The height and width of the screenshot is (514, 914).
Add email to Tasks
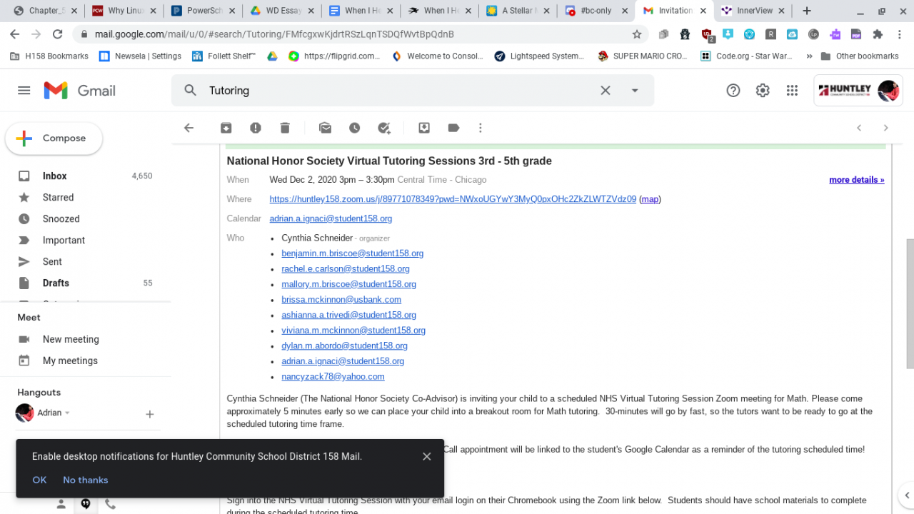tap(384, 128)
